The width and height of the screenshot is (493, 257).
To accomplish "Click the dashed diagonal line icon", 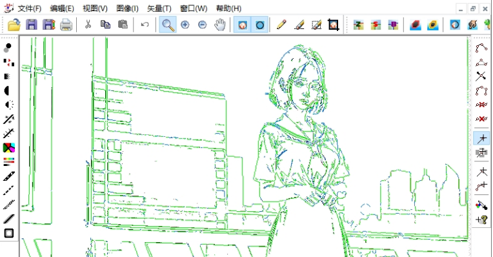I will pos(9,190).
